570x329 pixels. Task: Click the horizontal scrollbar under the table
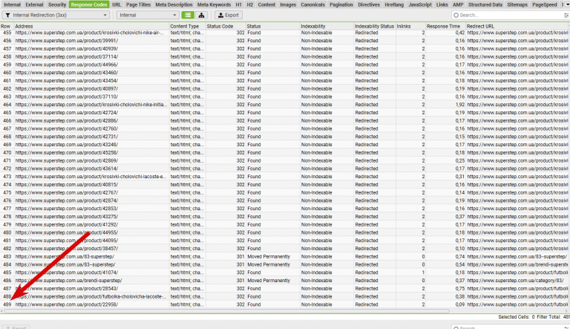pos(227,311)
